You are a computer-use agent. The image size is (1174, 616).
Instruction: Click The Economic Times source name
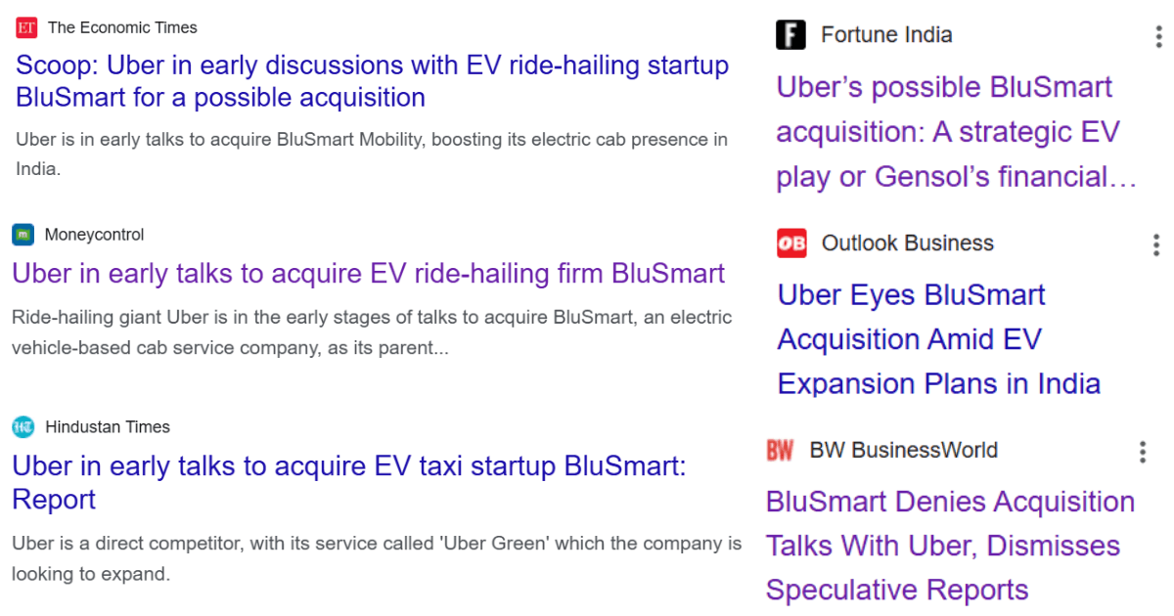122,27
